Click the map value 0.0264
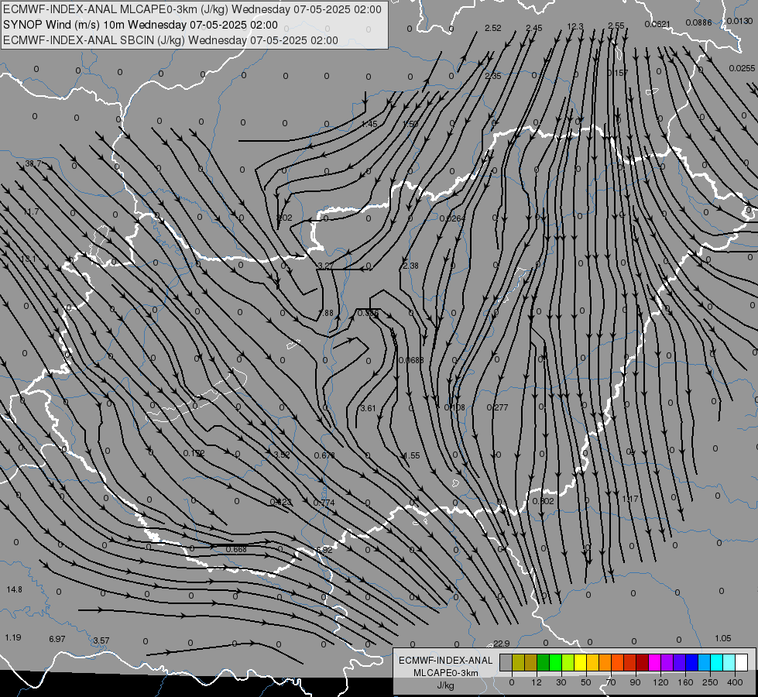The width and height of the screenshot is (758, 697). pos(452,218)
